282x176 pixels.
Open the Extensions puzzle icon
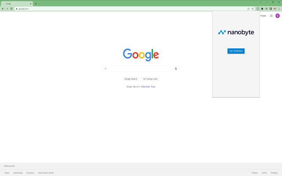click(262, 9)
